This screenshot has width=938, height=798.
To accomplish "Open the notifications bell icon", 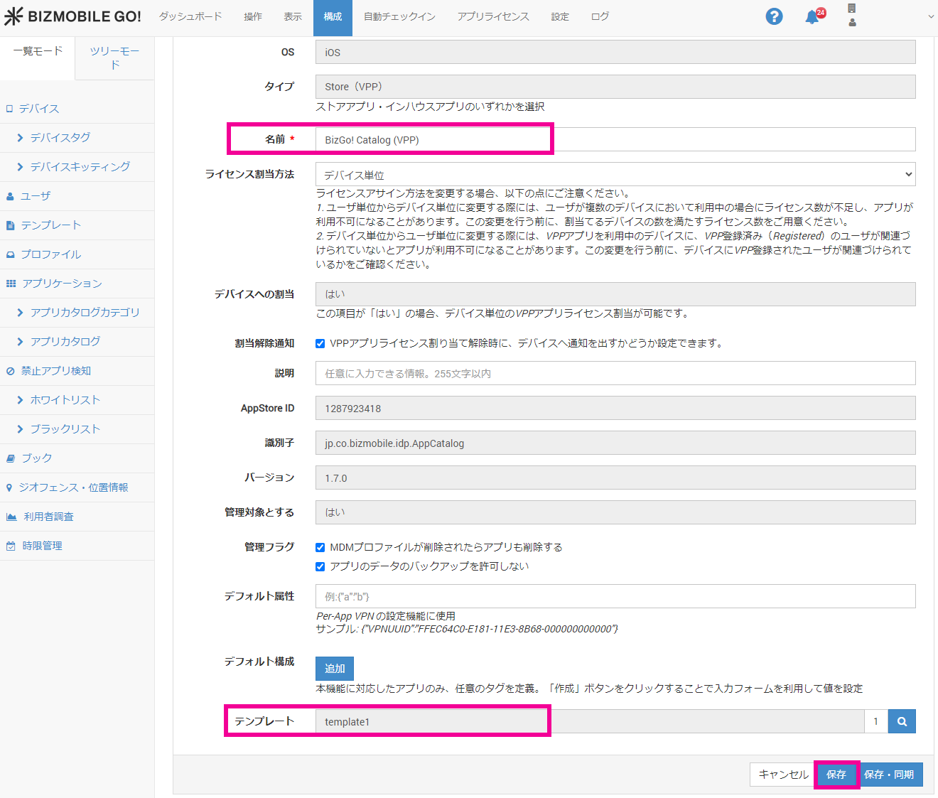I will point(812,17).
